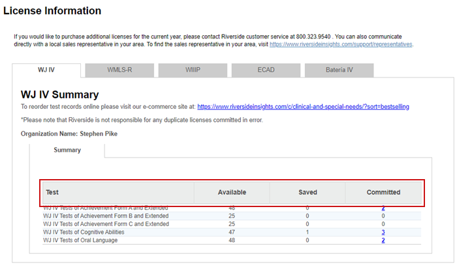The width and height of the screenshot is (457, 267).
Task: Open the WIIIP tab
Action: (193, 70)
